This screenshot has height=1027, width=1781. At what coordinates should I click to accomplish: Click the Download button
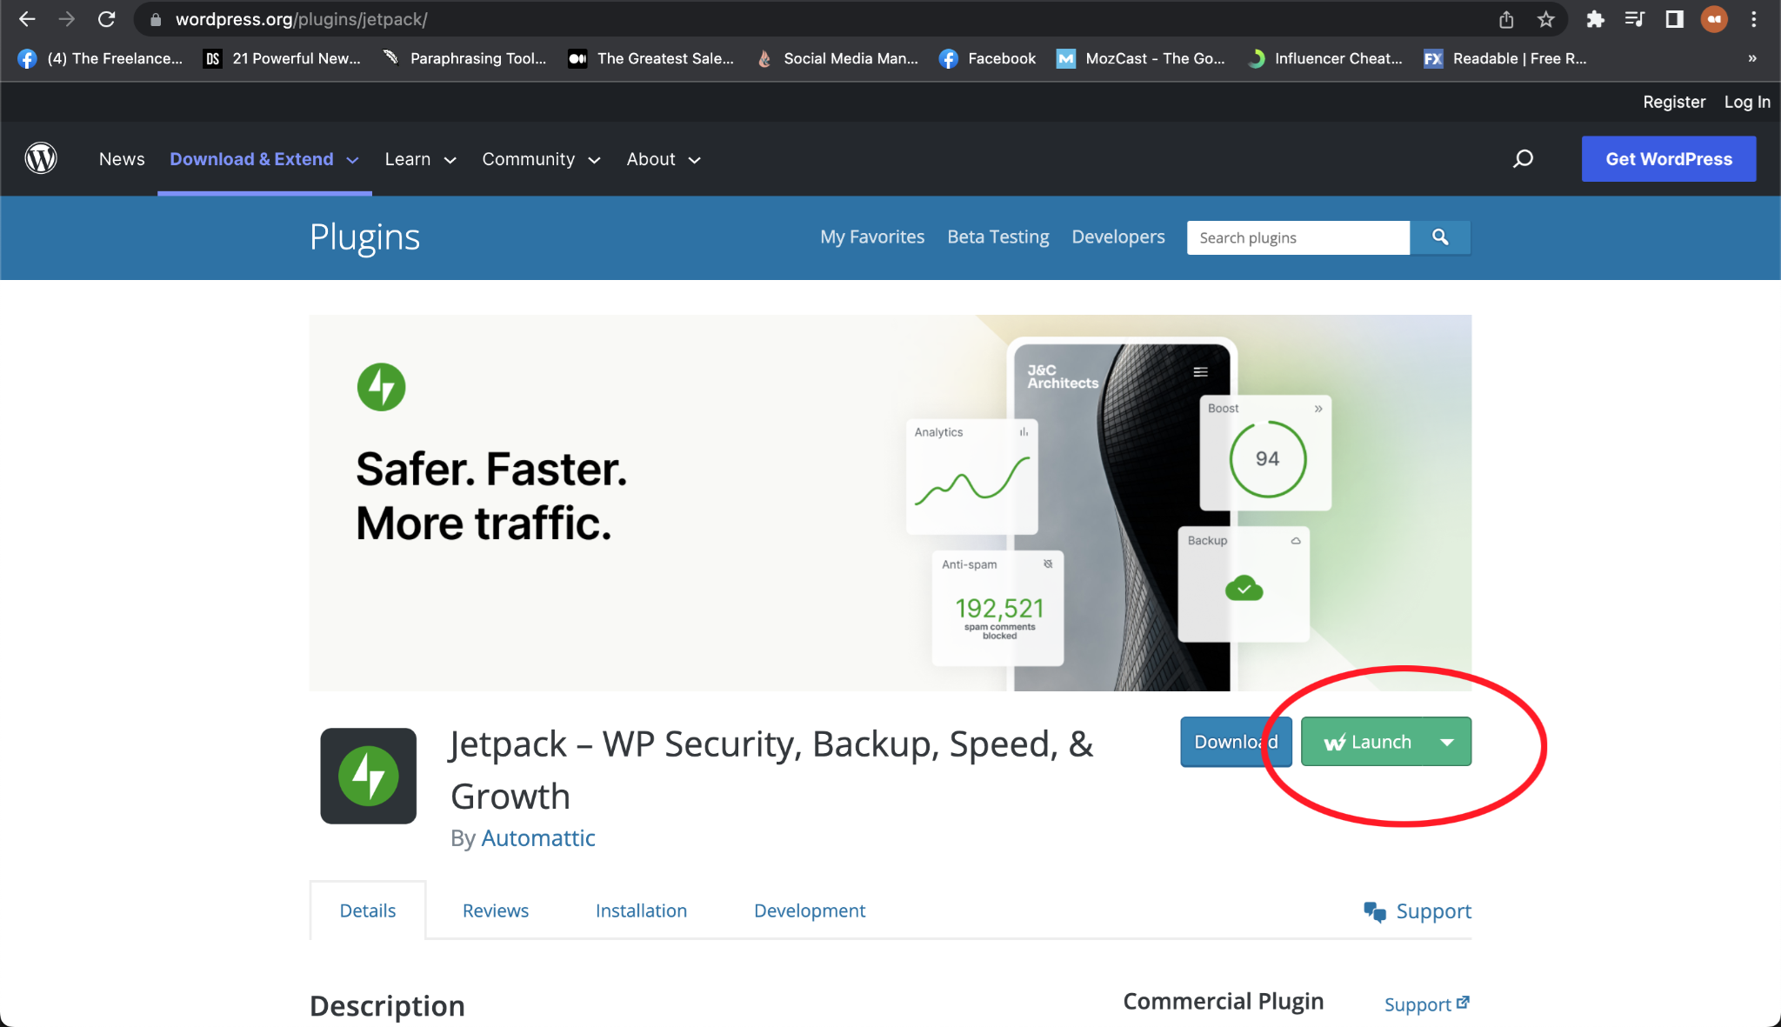pyautogui.click(x=1236, y=742)
